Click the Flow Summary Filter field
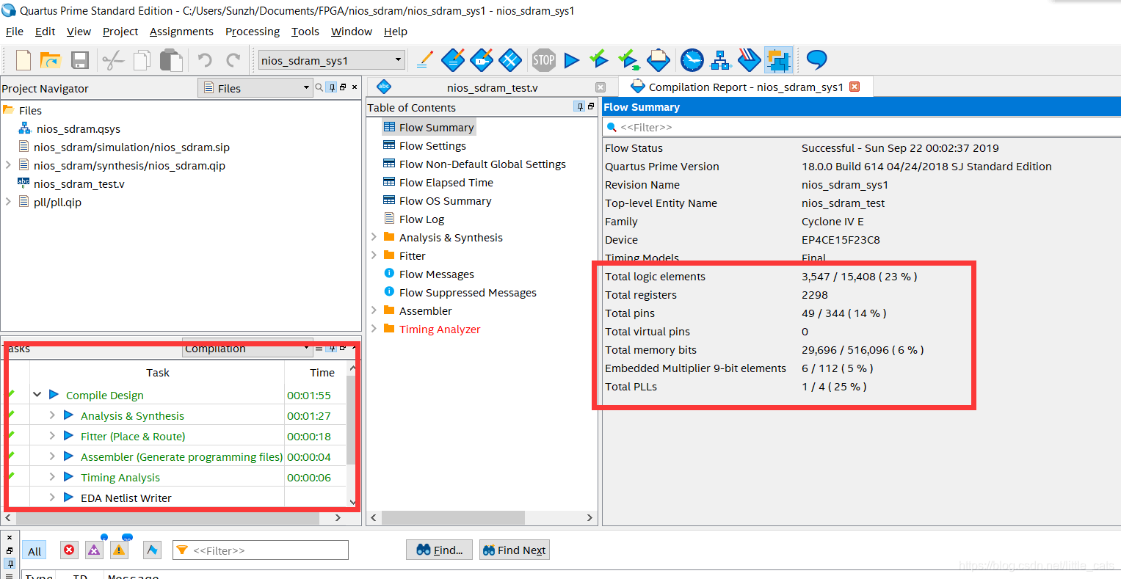The image size is (1121, 579). (x=861, y=127)
